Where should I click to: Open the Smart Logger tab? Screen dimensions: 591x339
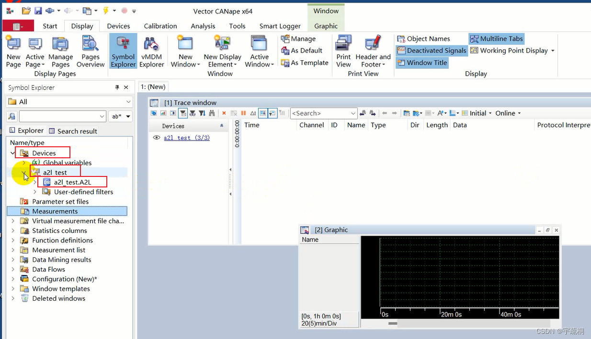(280, 26)
